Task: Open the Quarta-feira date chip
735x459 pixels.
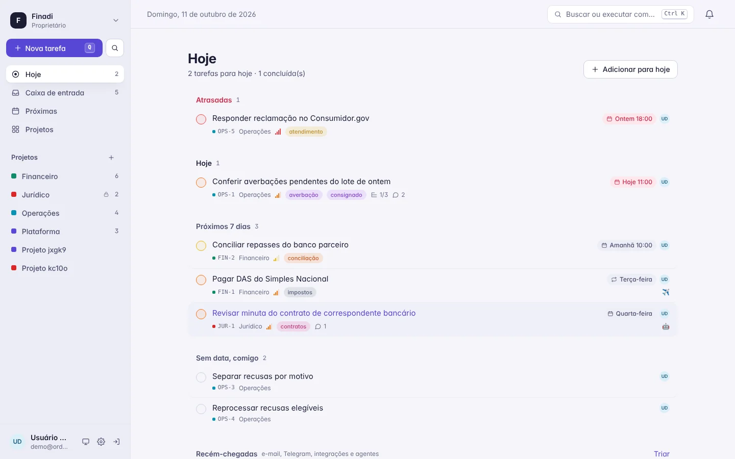Action: click(x=630, y=314)
